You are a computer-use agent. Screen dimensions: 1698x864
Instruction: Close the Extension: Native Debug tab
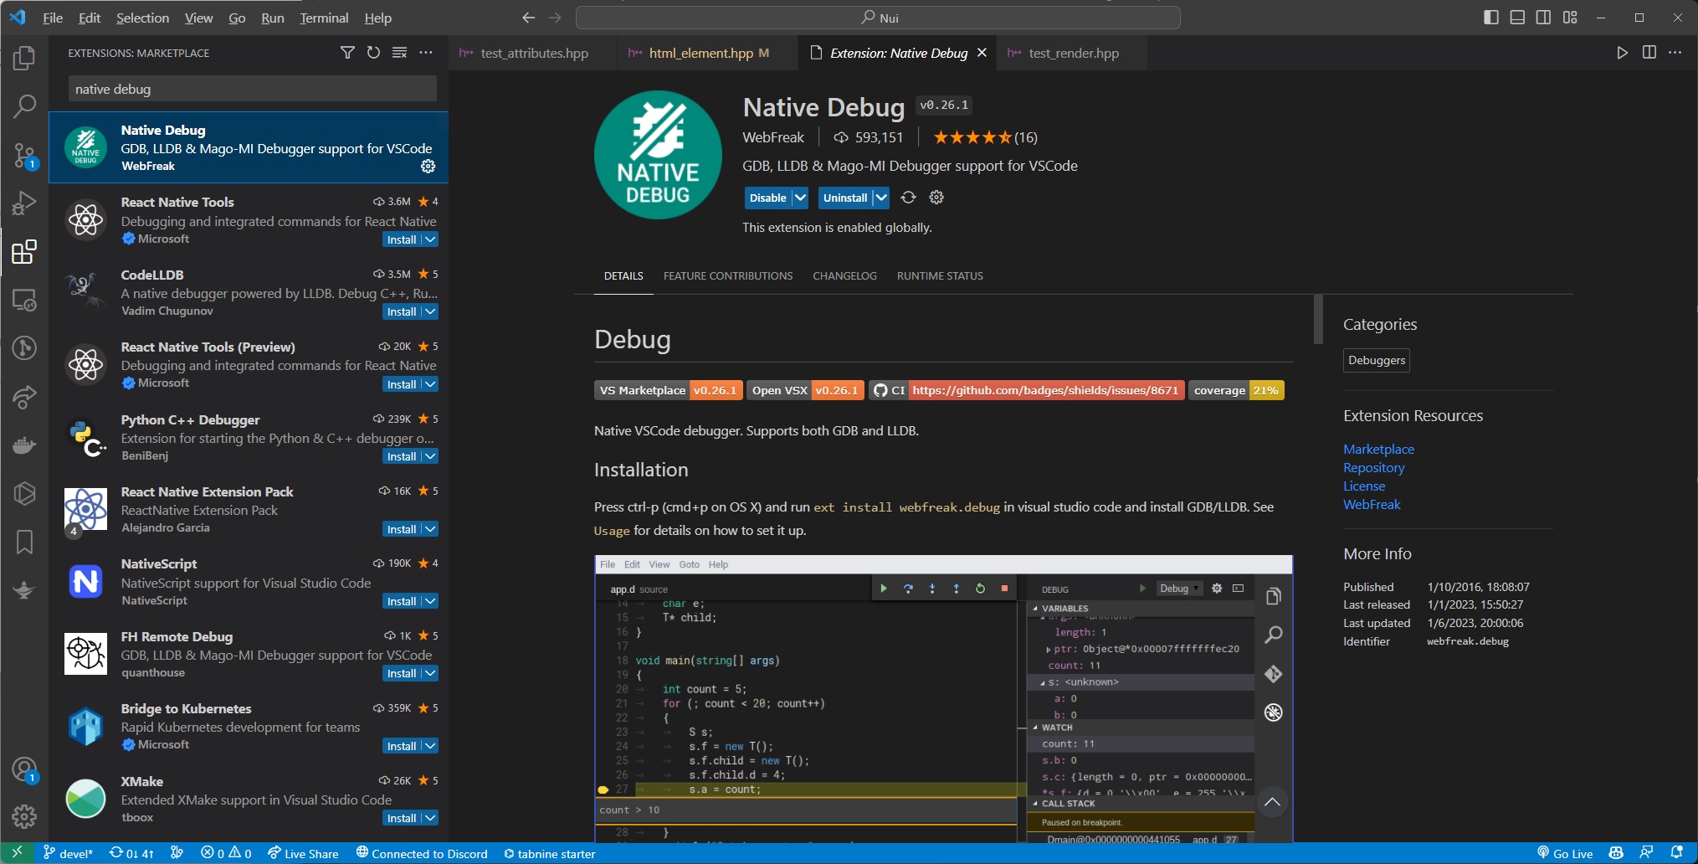982,53
